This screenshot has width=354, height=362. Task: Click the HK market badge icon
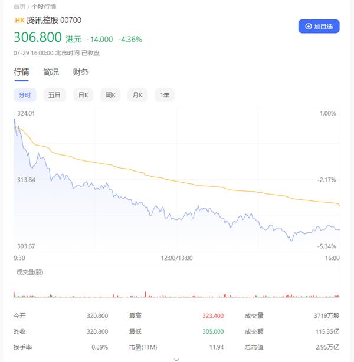point(19,20)
